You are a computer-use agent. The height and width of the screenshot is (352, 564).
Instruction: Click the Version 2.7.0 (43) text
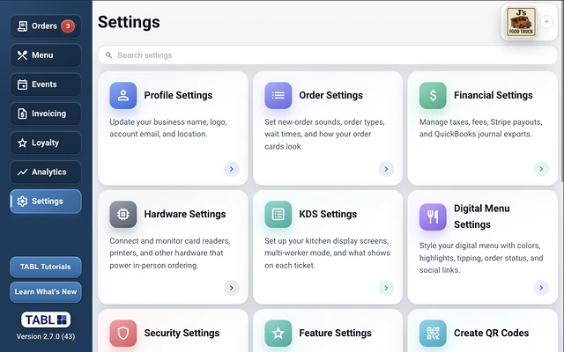pos(46,336)
